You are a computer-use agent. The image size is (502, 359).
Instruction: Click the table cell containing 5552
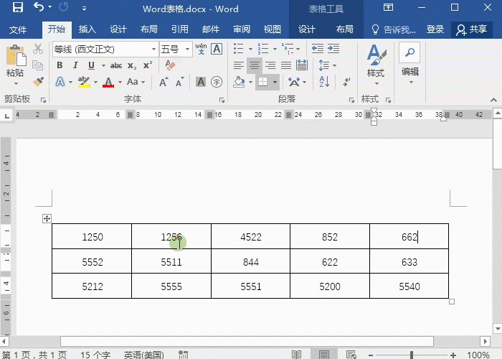[x=92, y=261]
